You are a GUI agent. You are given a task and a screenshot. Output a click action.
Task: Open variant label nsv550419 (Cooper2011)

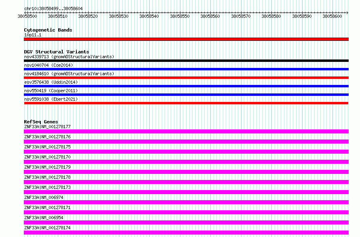[51, 91]
